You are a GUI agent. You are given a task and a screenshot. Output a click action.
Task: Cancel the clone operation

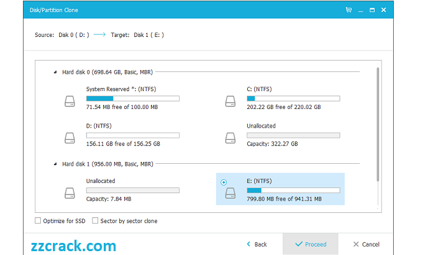(366, 244)
